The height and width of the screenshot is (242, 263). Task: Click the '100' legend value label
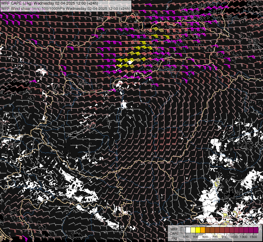186,237
